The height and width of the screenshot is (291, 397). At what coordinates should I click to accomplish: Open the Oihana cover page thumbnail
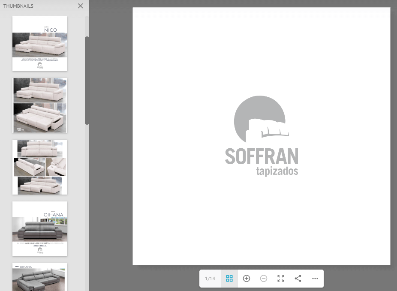click(x=40, y=229)
